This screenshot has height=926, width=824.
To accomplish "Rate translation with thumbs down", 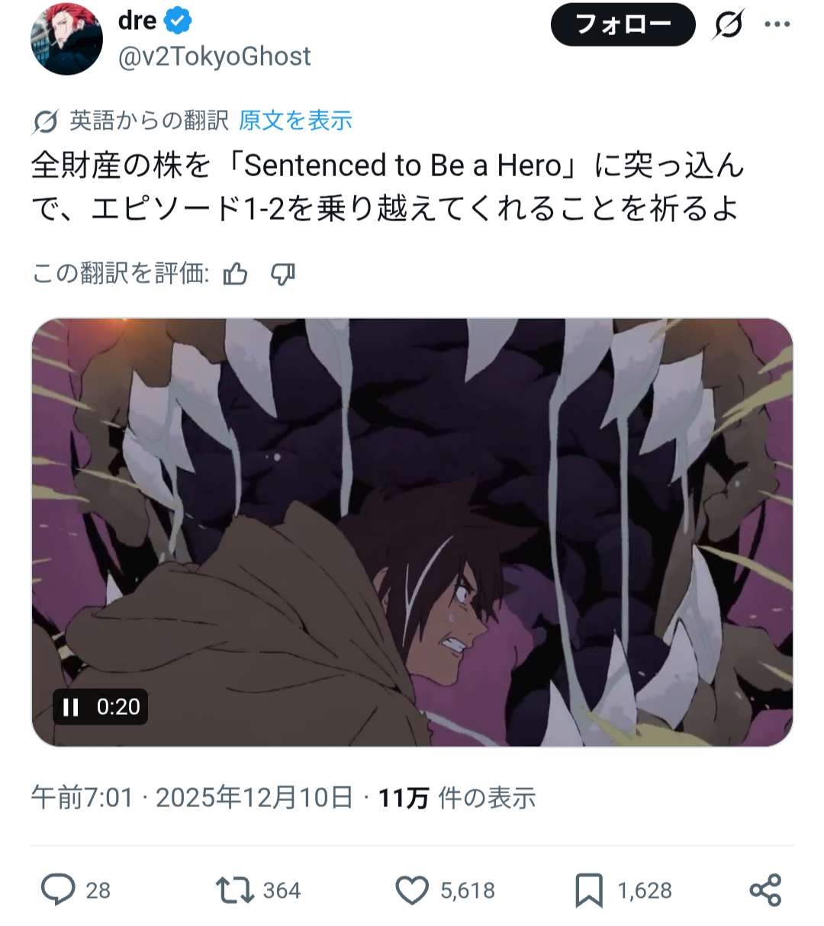I will click(283, 273).
